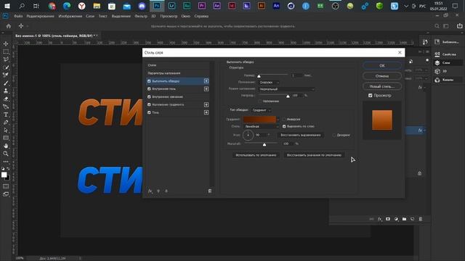Open the Help menu

click(x=201, y=16)
